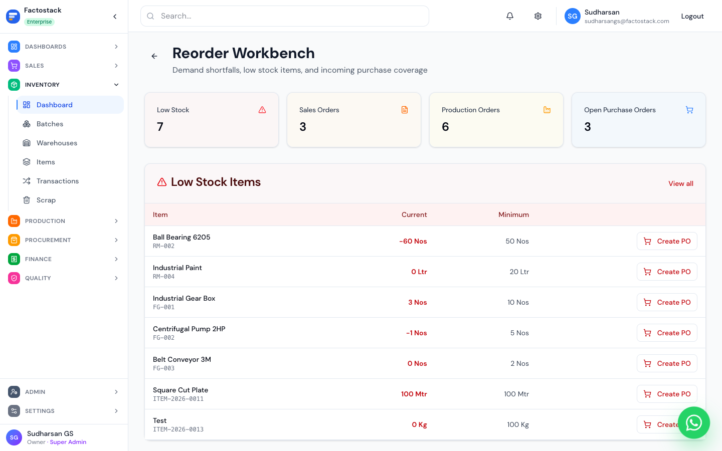Open the Open Purchase Orders summary card
The image size is (722, 451).
[x=639, y=120]
